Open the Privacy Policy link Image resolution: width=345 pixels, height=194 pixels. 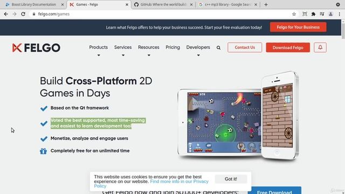[x=151, y=184]
